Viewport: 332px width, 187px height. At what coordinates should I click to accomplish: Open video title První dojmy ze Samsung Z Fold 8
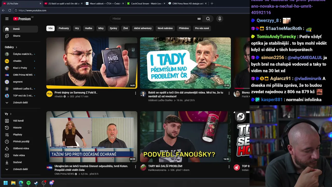point(76,92)
